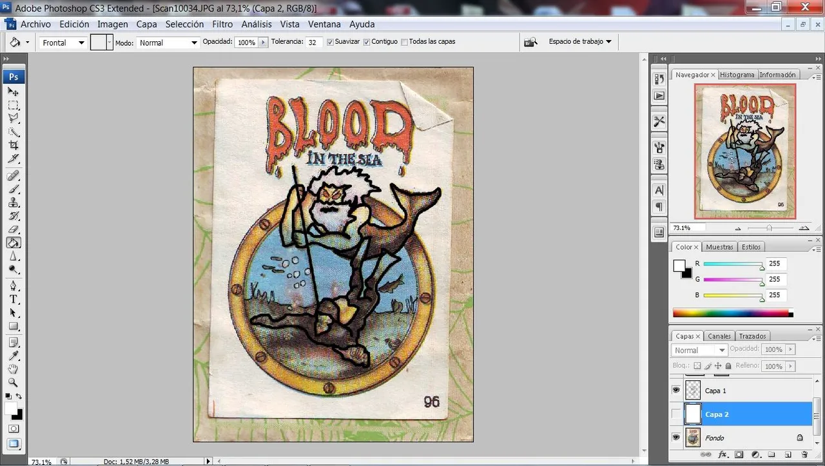Select the History Brush tool
825x466 pixels.
pos(14,216)
